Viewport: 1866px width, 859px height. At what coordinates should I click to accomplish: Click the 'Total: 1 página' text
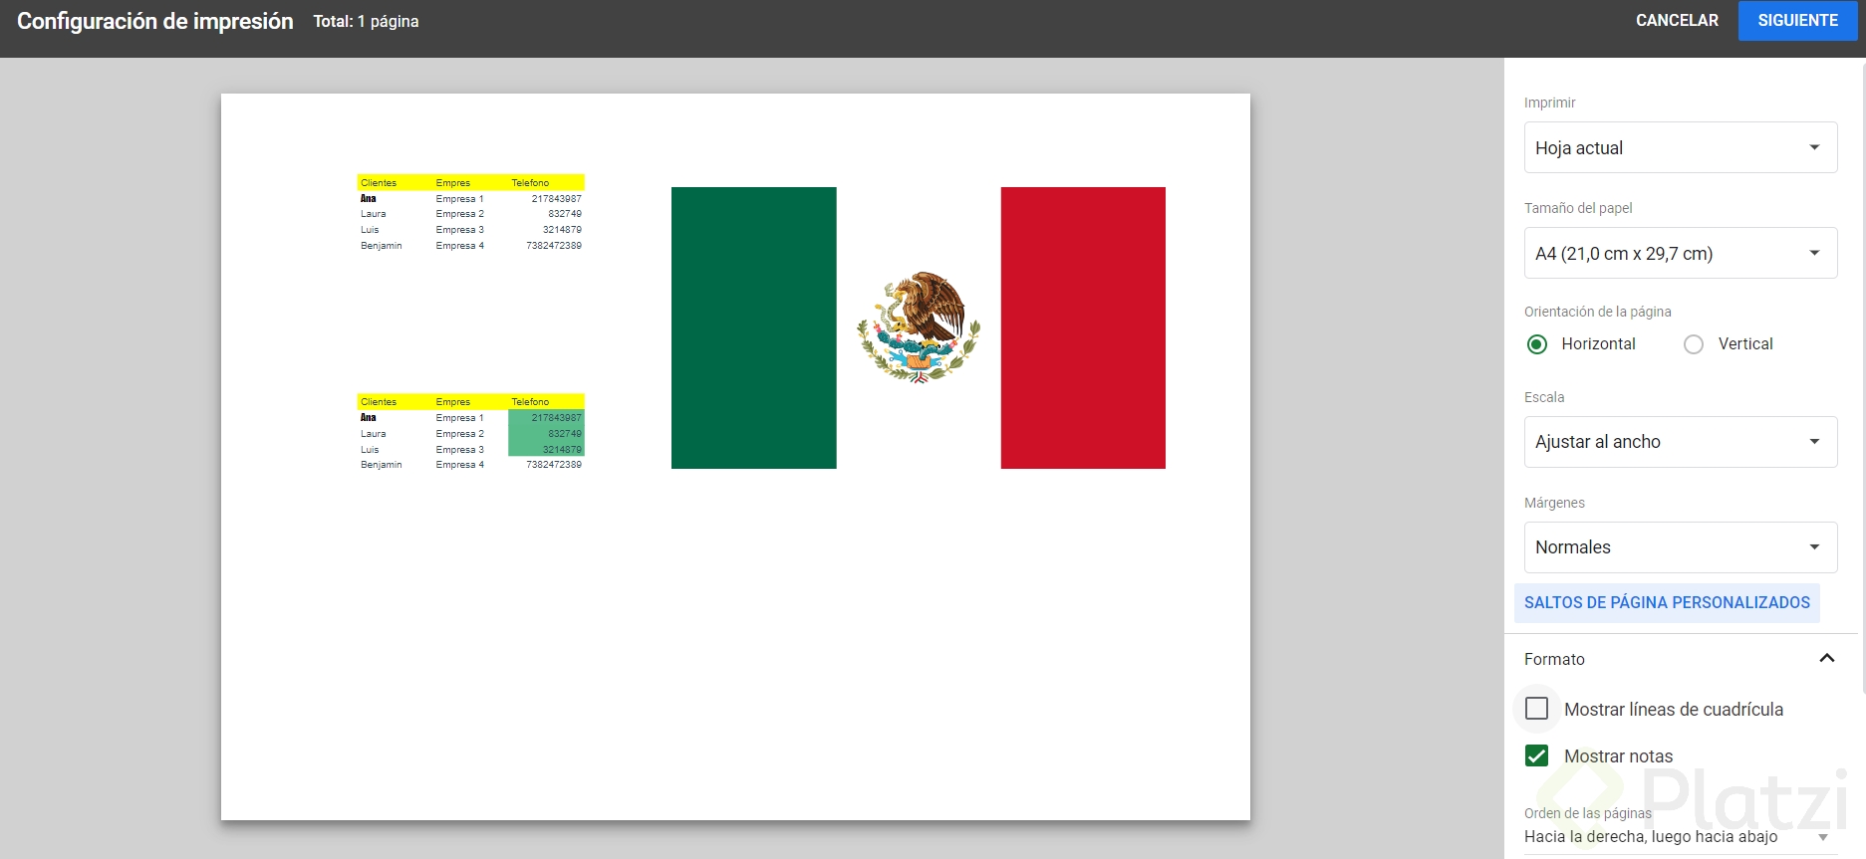(x=366, y=22)
